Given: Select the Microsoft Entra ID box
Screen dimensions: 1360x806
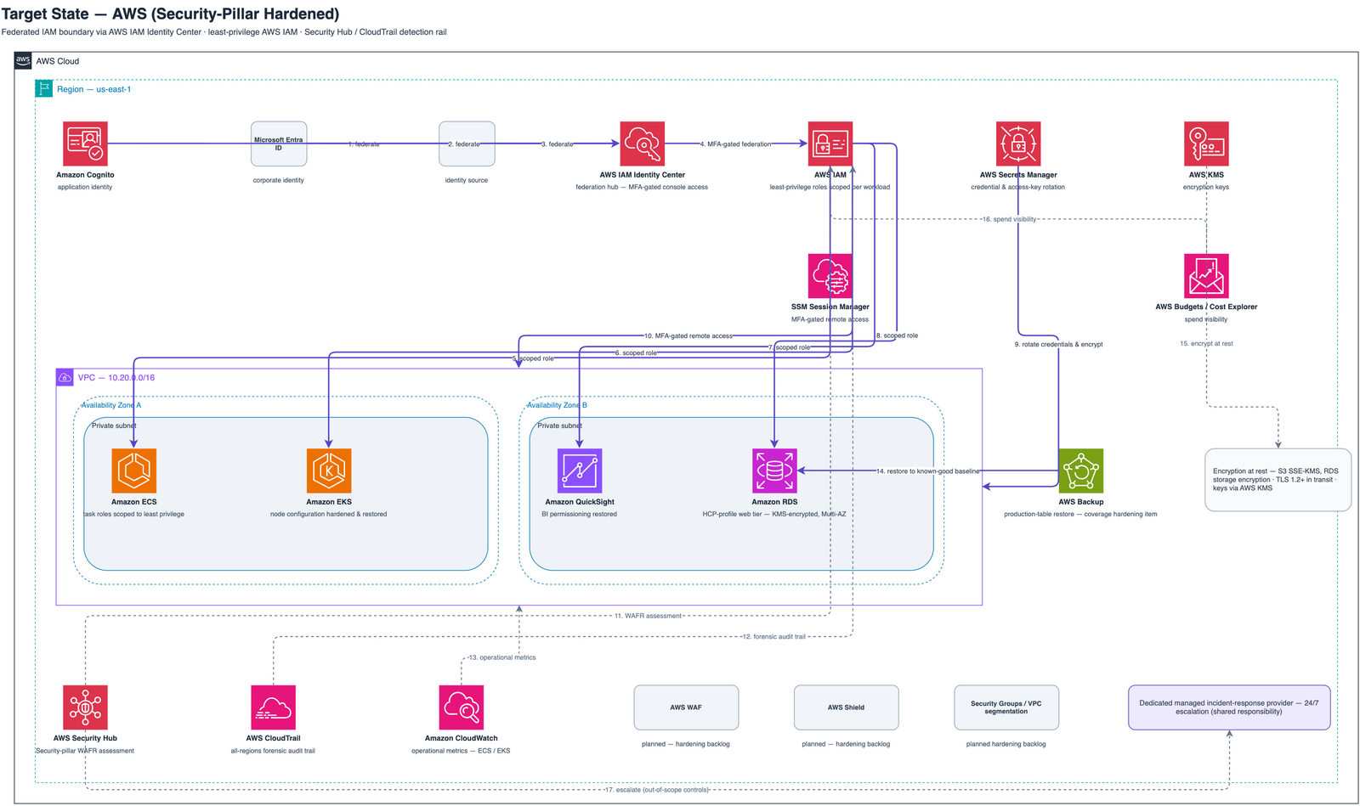Looking at the screenshot, I should click(279, 144).
